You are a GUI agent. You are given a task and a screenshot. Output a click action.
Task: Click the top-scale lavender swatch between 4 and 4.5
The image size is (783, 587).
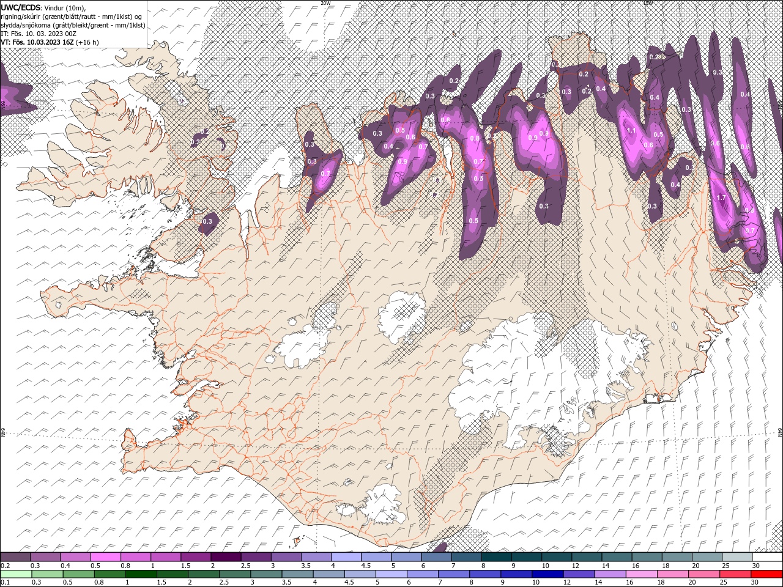point(346,557)
